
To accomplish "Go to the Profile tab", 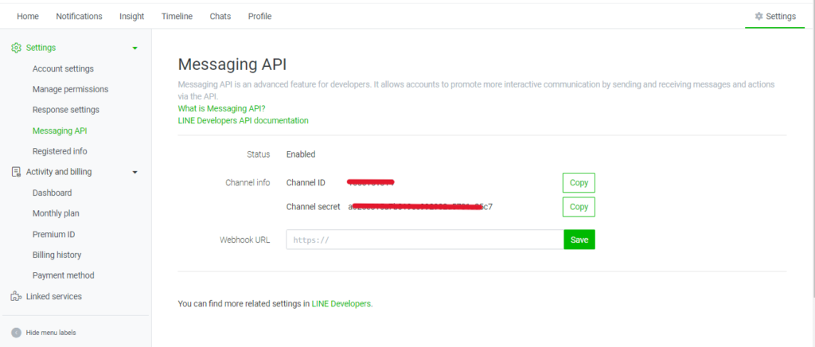I will pyautogui.click(x=259, y=16).
